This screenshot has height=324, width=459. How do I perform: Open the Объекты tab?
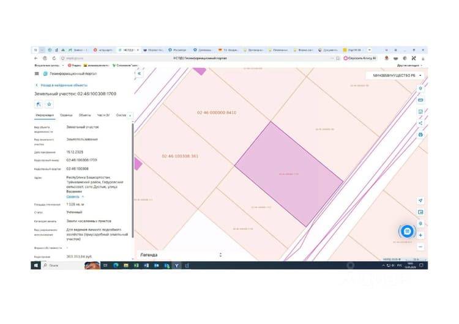(x=85, y=115)
